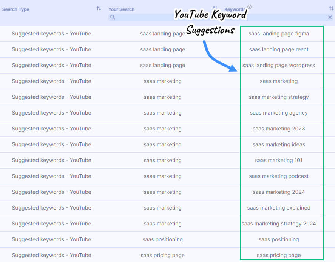This screenshot has width=335, height=262.
Task: Click 'saas landing page wordpress' keyword
Action: (279, 66)
